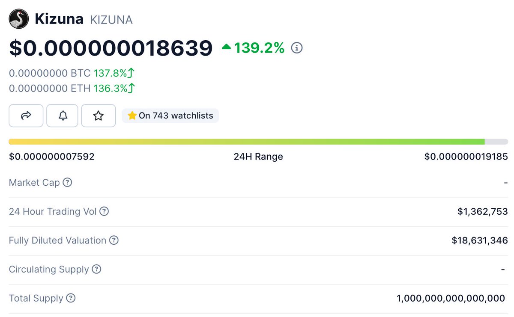Screen dimensions: 514x317
Task: Open info icon next to 139.2% change
Action: coord(297,48)
